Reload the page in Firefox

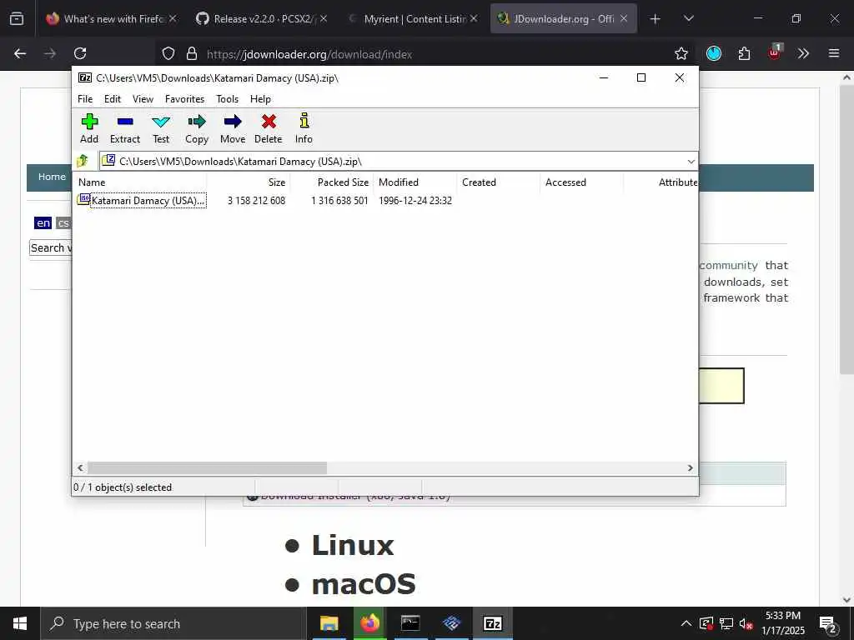click(80, 53)
